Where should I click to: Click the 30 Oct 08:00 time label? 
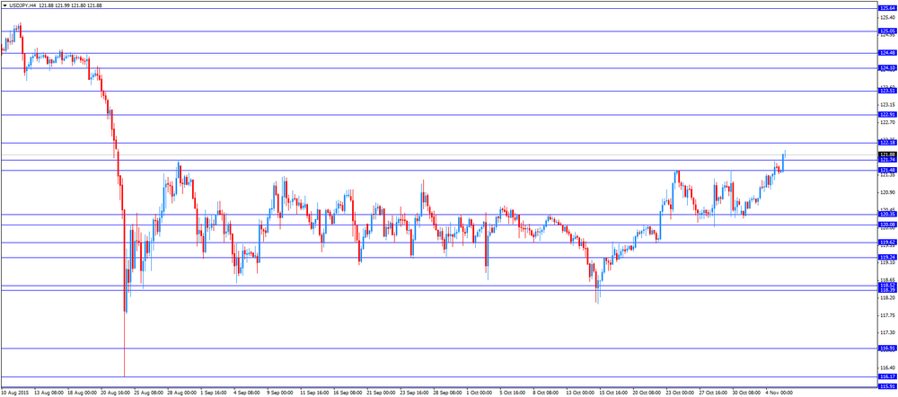[747, 393]
